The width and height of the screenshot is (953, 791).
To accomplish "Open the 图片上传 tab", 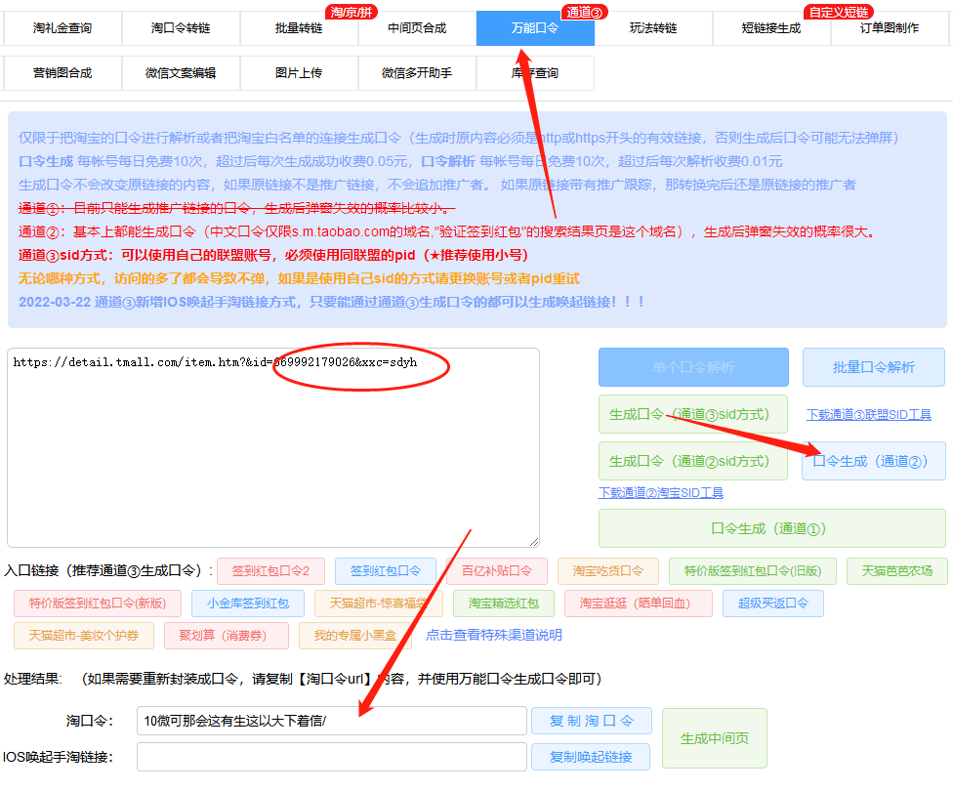I will (299, 73).
